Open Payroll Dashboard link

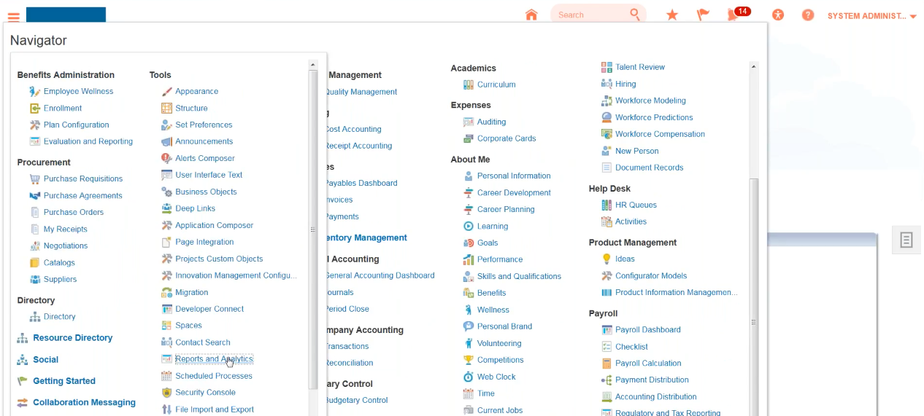click(x=647, y=330)
